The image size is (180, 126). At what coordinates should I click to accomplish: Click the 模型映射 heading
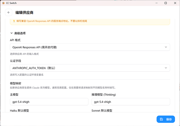coord(15,83)
